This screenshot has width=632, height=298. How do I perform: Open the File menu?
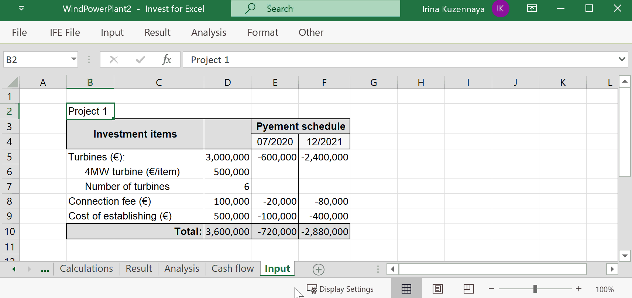point(19,32)
